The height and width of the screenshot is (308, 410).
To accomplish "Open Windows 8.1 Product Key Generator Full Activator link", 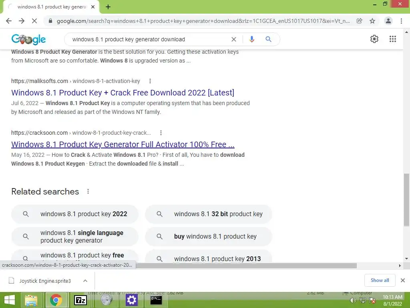I will [123, 144].
